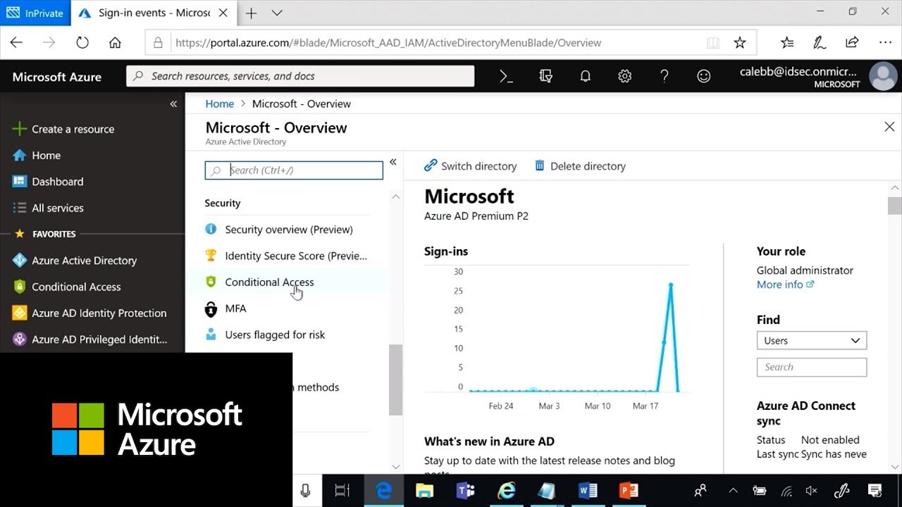Open the MFA menu item
Viewport: 902px width, 507px height.
point(225,308)
